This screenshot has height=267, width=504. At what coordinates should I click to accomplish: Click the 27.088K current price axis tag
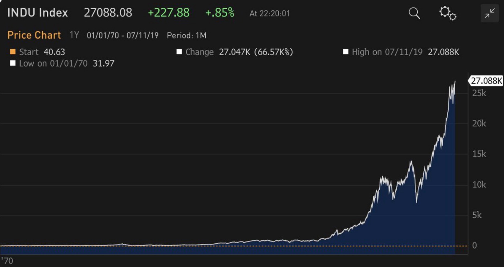[486, 81]
